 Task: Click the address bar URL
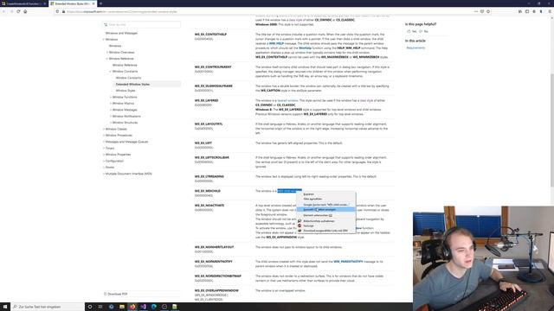pyautogui.click(x=122, y=11)
